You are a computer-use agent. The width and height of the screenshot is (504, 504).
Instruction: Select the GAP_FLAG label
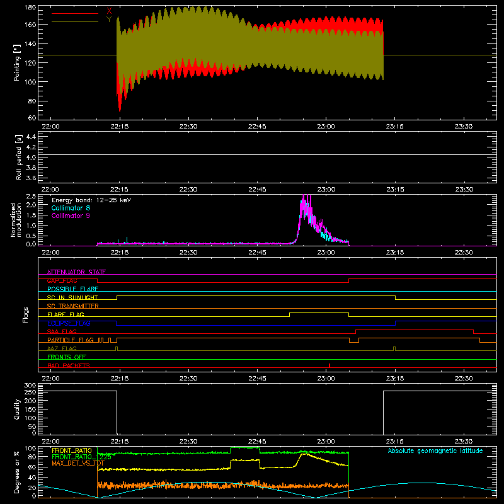[x=62, y=280]
